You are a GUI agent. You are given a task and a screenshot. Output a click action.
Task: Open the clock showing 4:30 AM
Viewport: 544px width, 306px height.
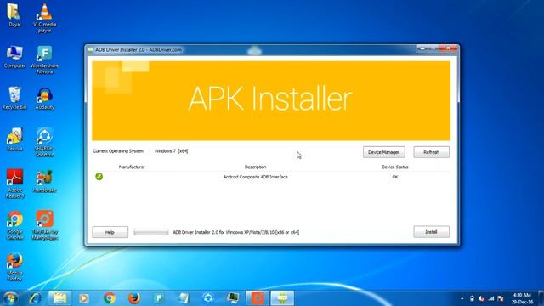coord(522,298)
